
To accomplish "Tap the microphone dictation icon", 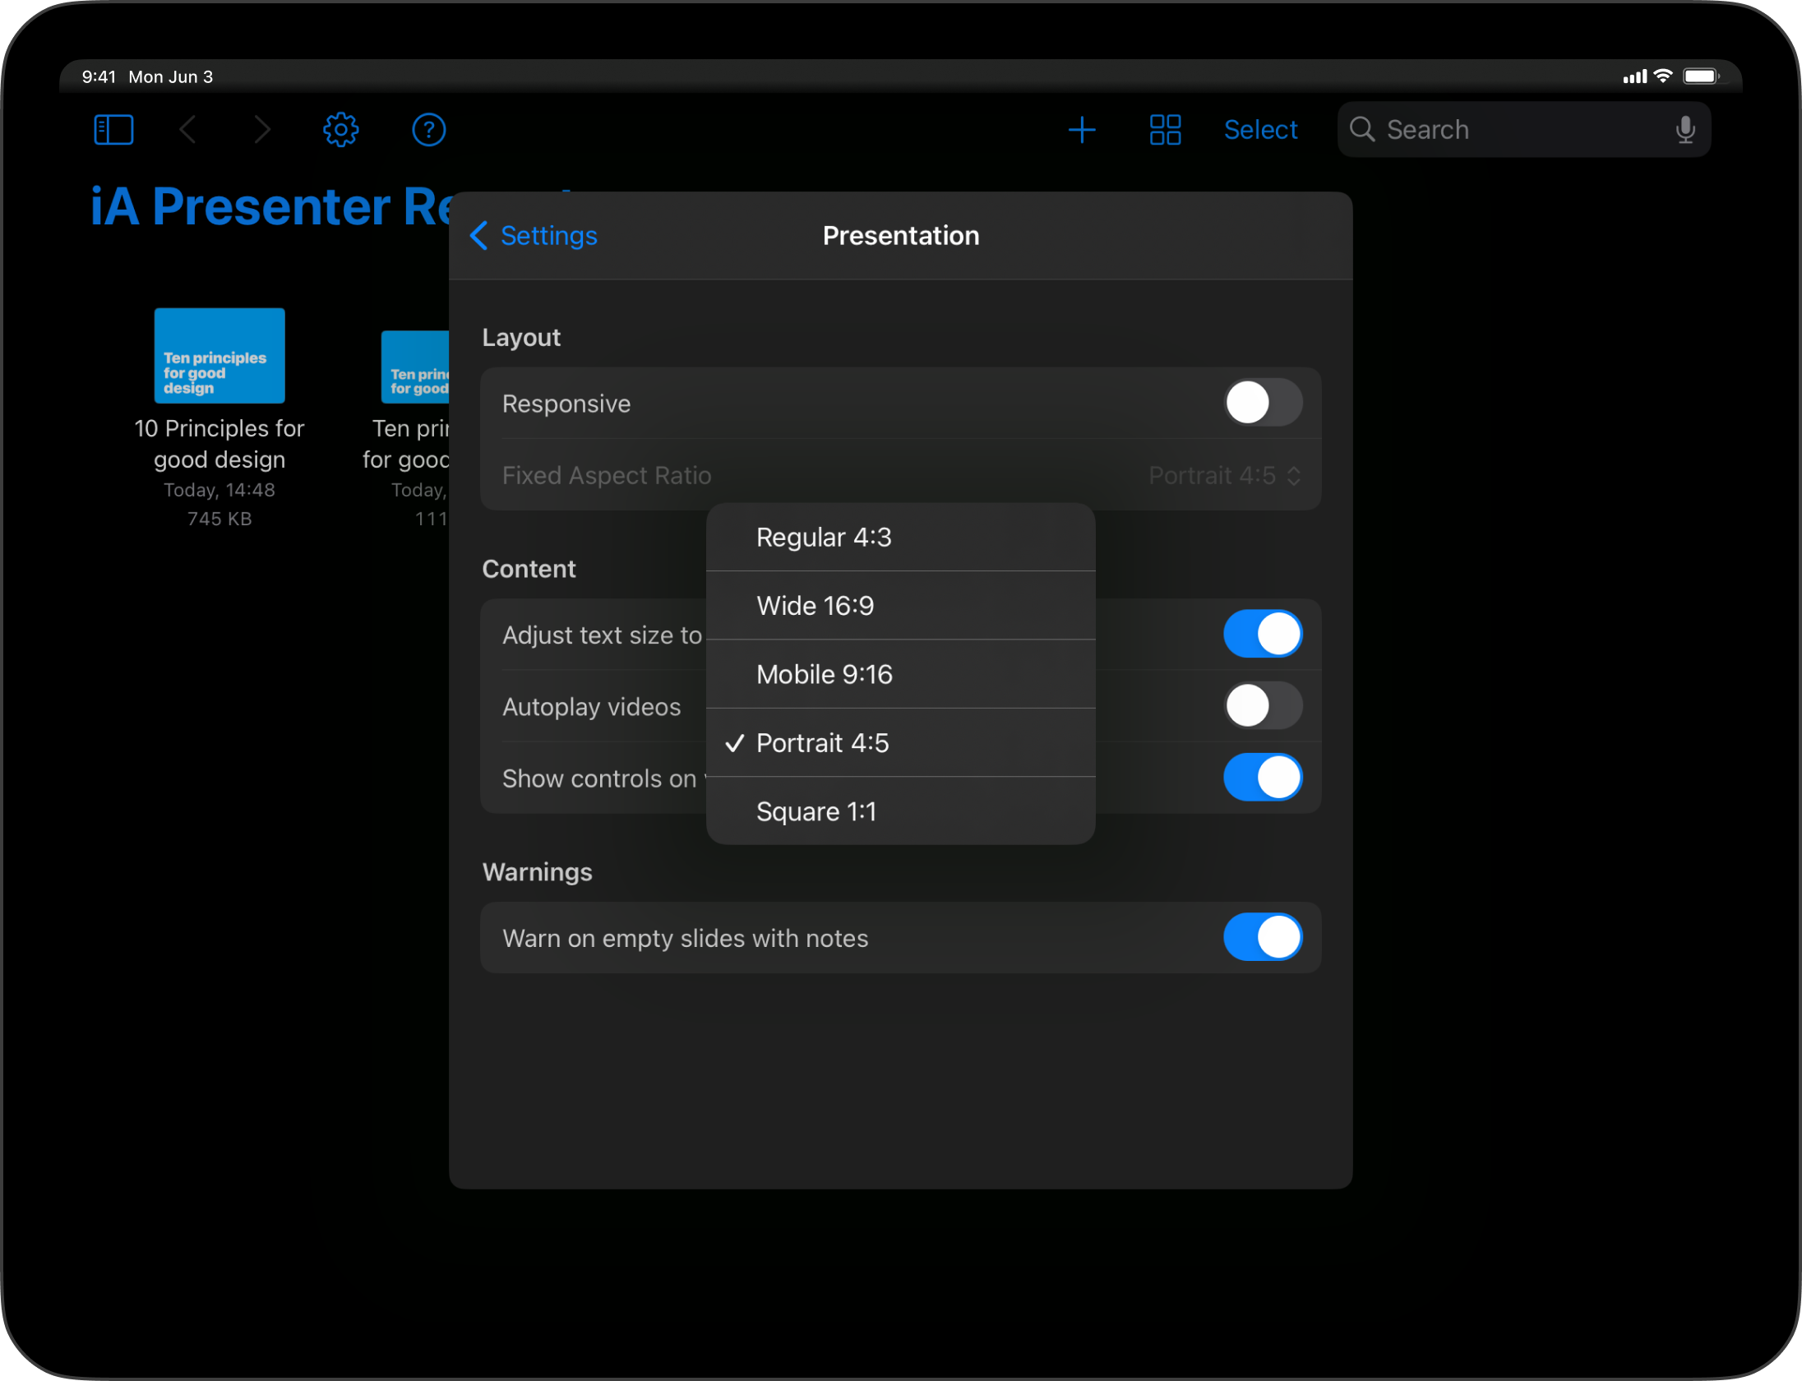I will pyautogui.click(x=1684, y=130).
